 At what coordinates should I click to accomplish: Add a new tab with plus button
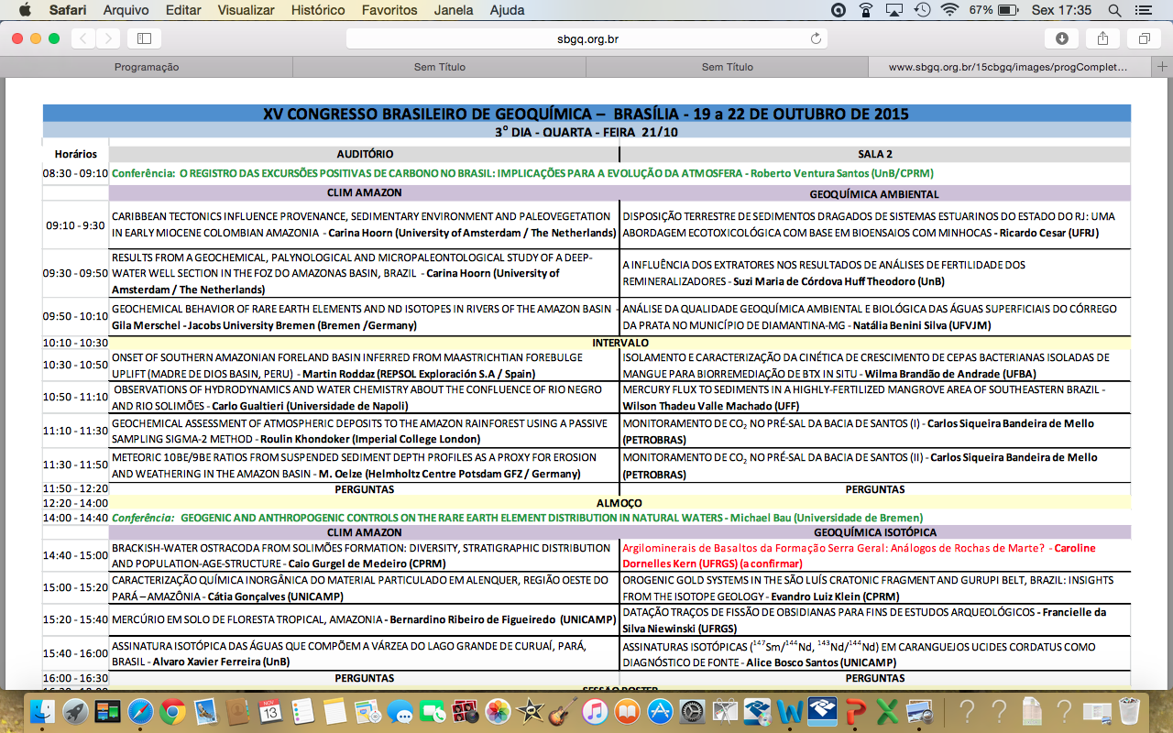tap(1162, 67)
